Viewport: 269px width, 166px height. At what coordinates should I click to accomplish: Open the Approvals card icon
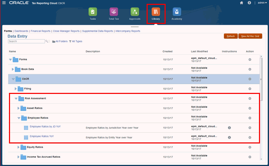pyautogui.click(x=134, y=12)
